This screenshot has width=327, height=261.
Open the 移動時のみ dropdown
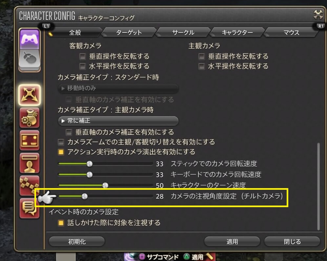click(x=118, y=88)
